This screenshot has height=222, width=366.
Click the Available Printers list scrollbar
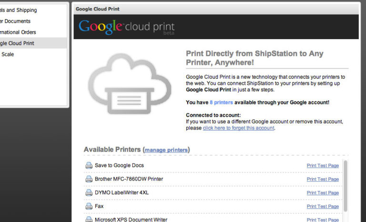pyautogui.click(x=346, y=186)
